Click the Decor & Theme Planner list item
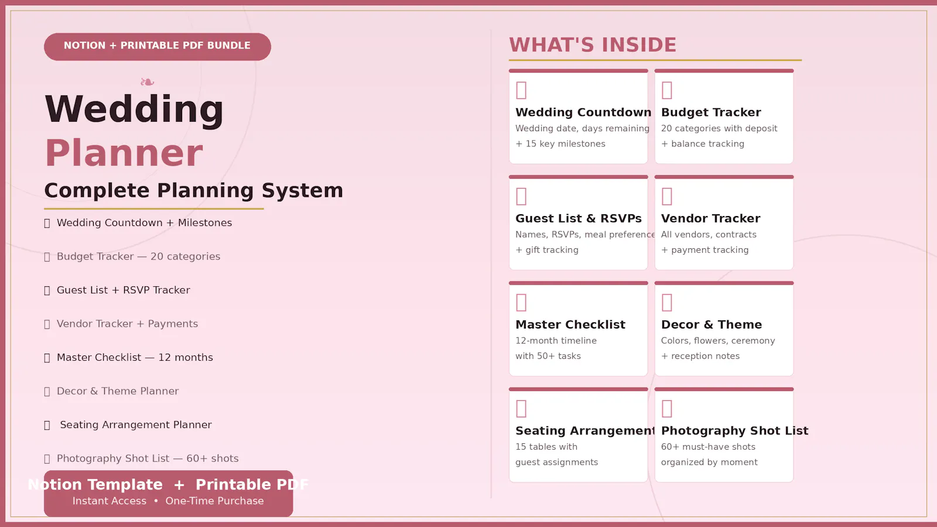Image resolution: width=937 pixels, height=527 pixels. tap(118, 391)
